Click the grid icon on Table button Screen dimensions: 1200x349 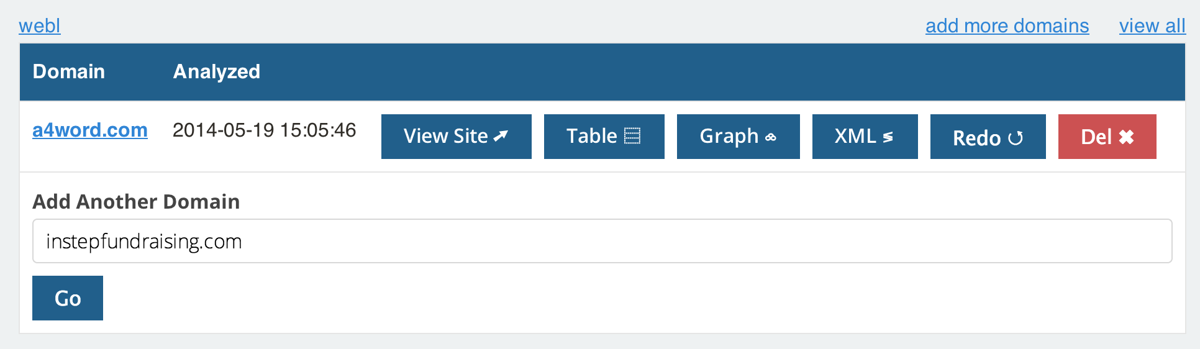click(x=632, y=136)
